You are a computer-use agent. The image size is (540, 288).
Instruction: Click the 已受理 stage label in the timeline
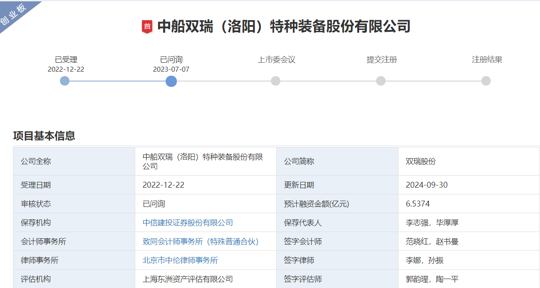tap(66, 60)
